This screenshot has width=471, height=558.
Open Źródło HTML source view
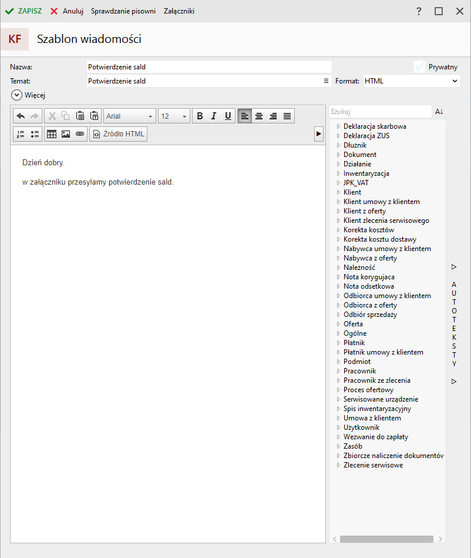[x=119, y=134]
